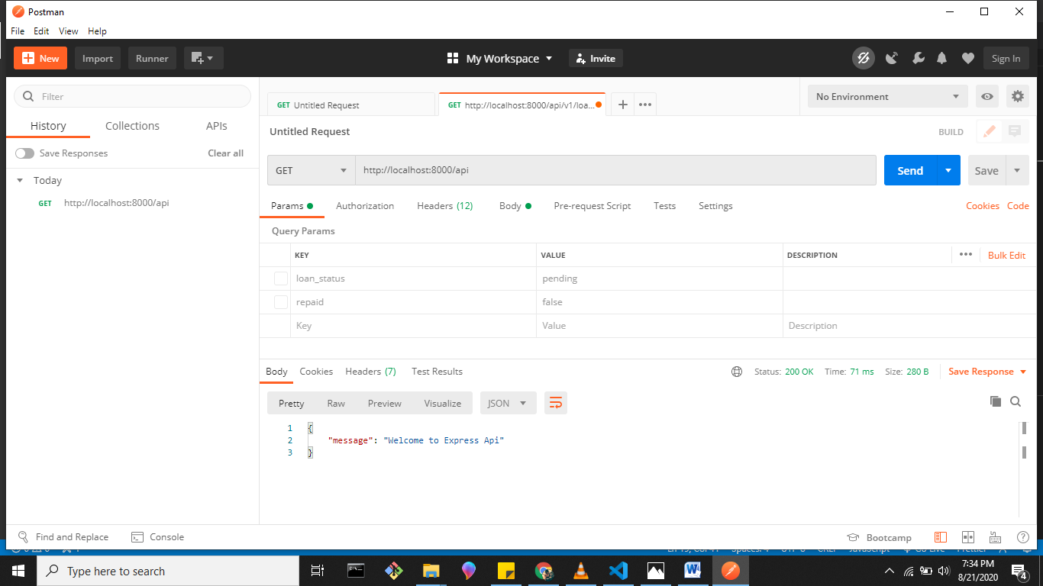The width and height of the screenshot is (1043, 586).
Task: Click the Invite button
Action: (x=596, y=59)
